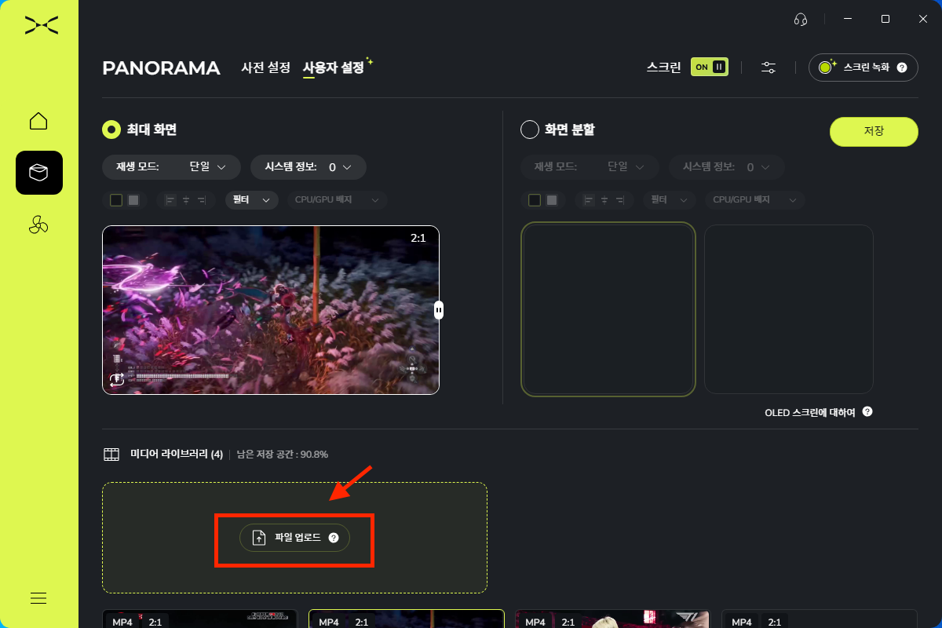Expand the active 필터 dropdown
Viewport: 942px width, 628px height.
(x=251, y=200)
